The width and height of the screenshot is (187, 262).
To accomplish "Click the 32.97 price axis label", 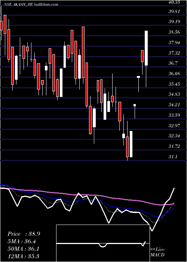I will (x=174, y=126).
